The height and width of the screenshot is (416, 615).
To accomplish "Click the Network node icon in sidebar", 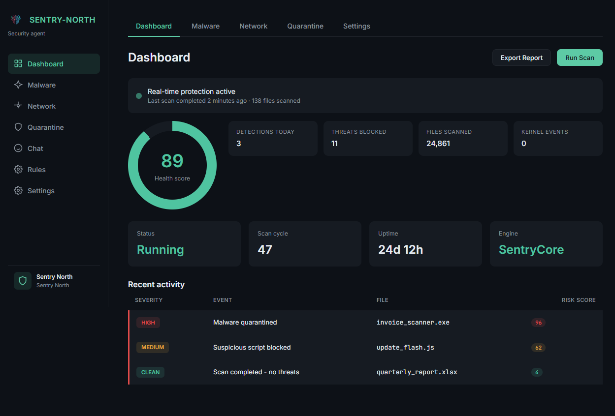I will [18, 106].
